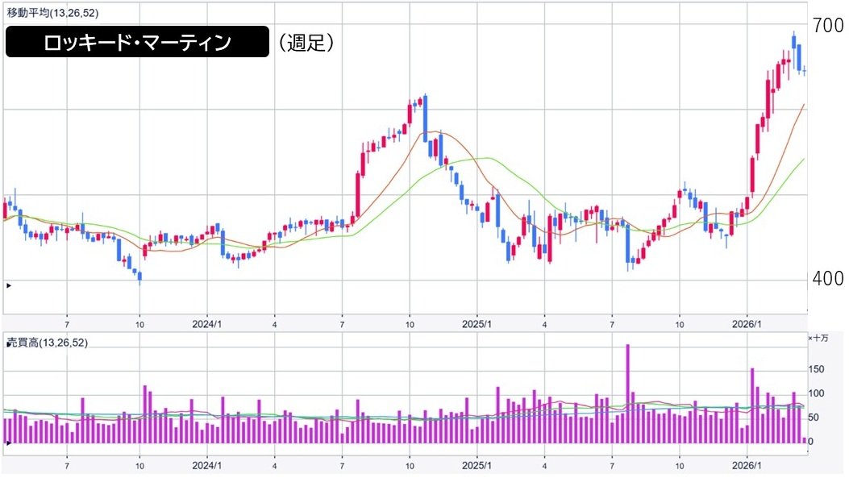Click the 2024/1 date axis label
Image resolution: width=849 pixels, height=478 pixels.
point(207,324)
